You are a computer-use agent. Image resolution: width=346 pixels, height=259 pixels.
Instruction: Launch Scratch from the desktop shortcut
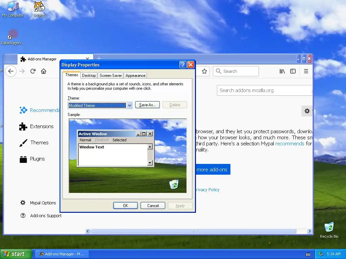tap(39, 9)
